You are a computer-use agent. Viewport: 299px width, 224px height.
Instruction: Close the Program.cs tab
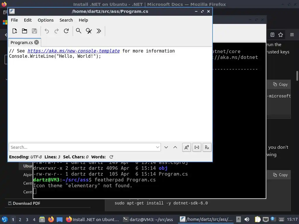[36, 42]
